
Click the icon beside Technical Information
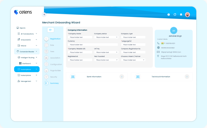(x=138, y=77)
